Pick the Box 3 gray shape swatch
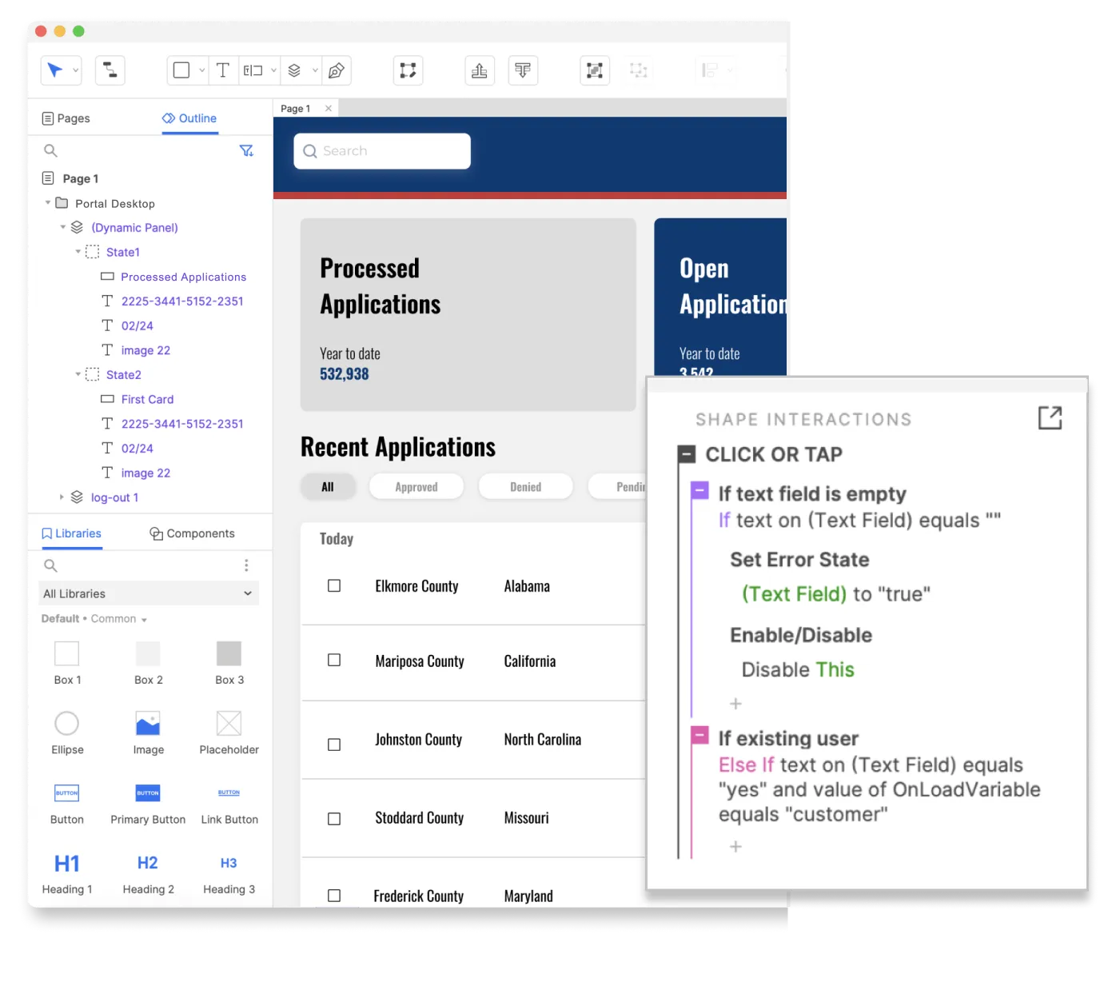Screen dimensions: 1120x986 pos(229,653)
